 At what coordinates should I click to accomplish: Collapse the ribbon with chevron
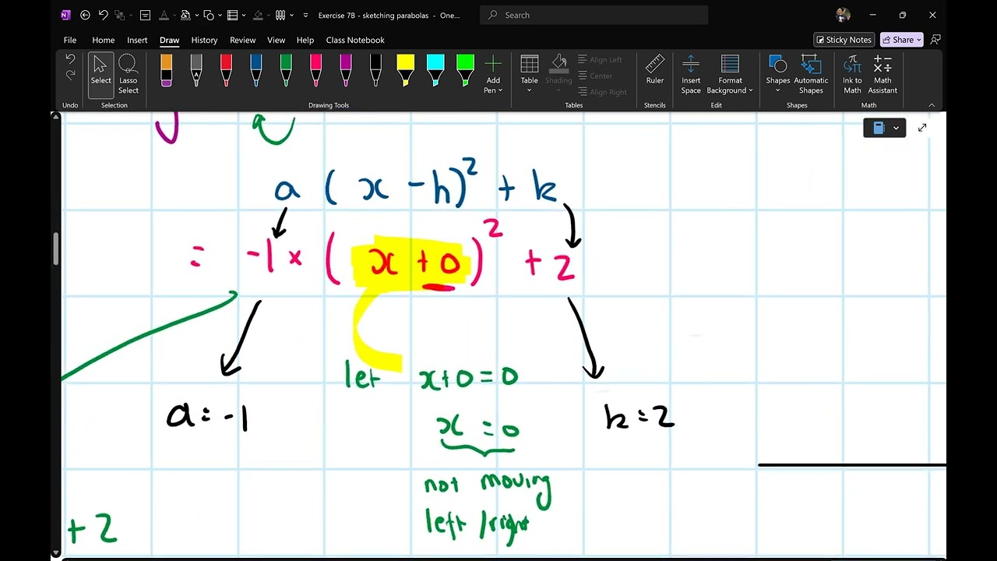coord(932,105)
